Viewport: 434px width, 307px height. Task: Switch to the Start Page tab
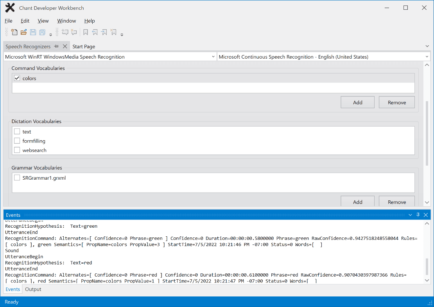pyautogui.click(x=84, y=46)
